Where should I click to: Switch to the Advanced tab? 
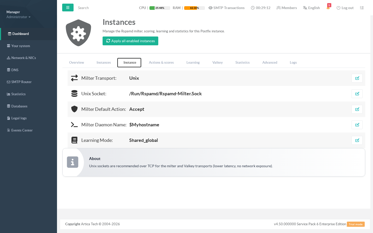(270, 62)
